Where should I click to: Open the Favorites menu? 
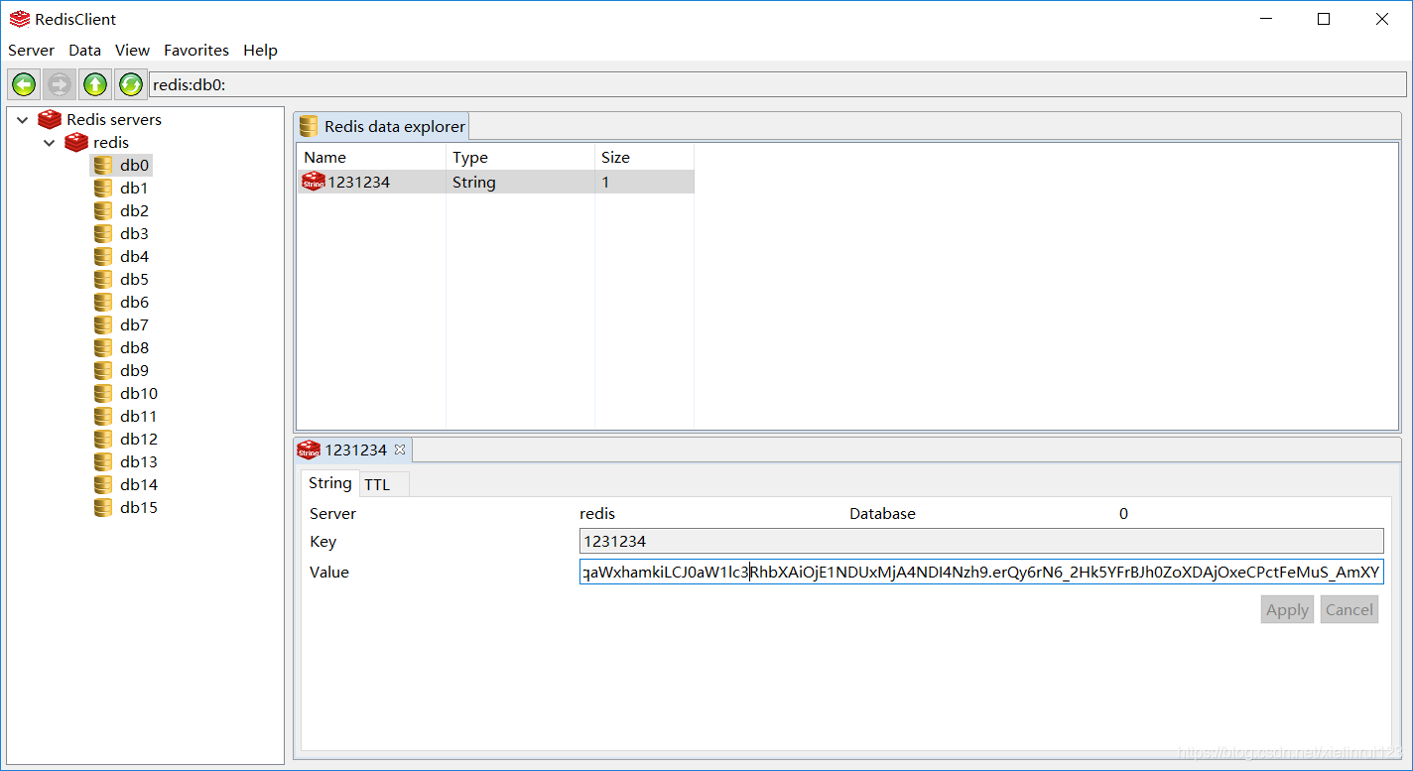196,50
